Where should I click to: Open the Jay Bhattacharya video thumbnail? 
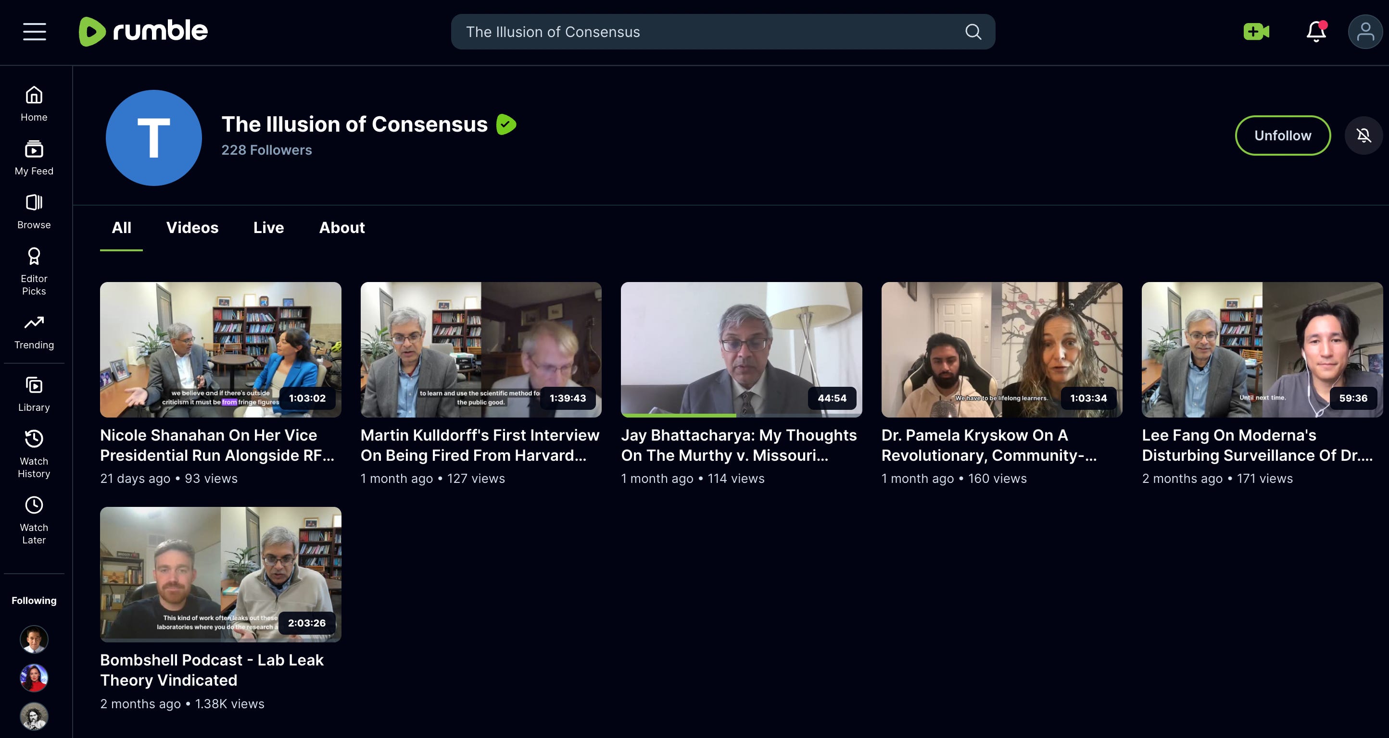(742, 350)
